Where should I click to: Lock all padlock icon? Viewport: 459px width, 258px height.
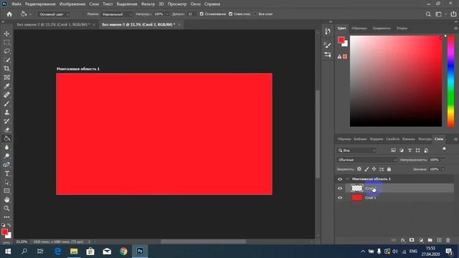tap(389, 169)
